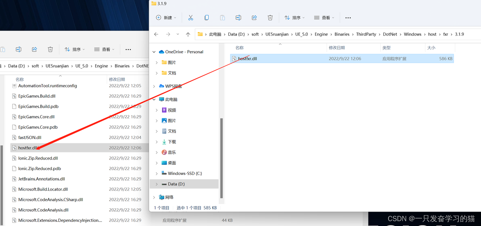Open the 新建 menu in 3.1.9 window
This screenshot has height=226, width=481.
[166, 18]
